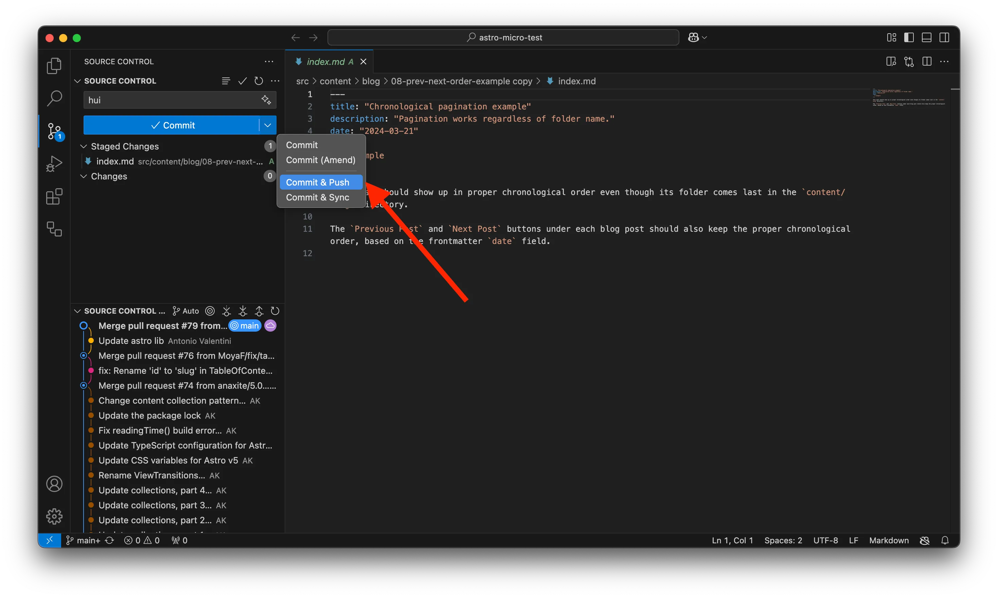Click the Pull icon in graph header
Image resolution: width=998 pixels, height=598 pixels.
[243, 311]
